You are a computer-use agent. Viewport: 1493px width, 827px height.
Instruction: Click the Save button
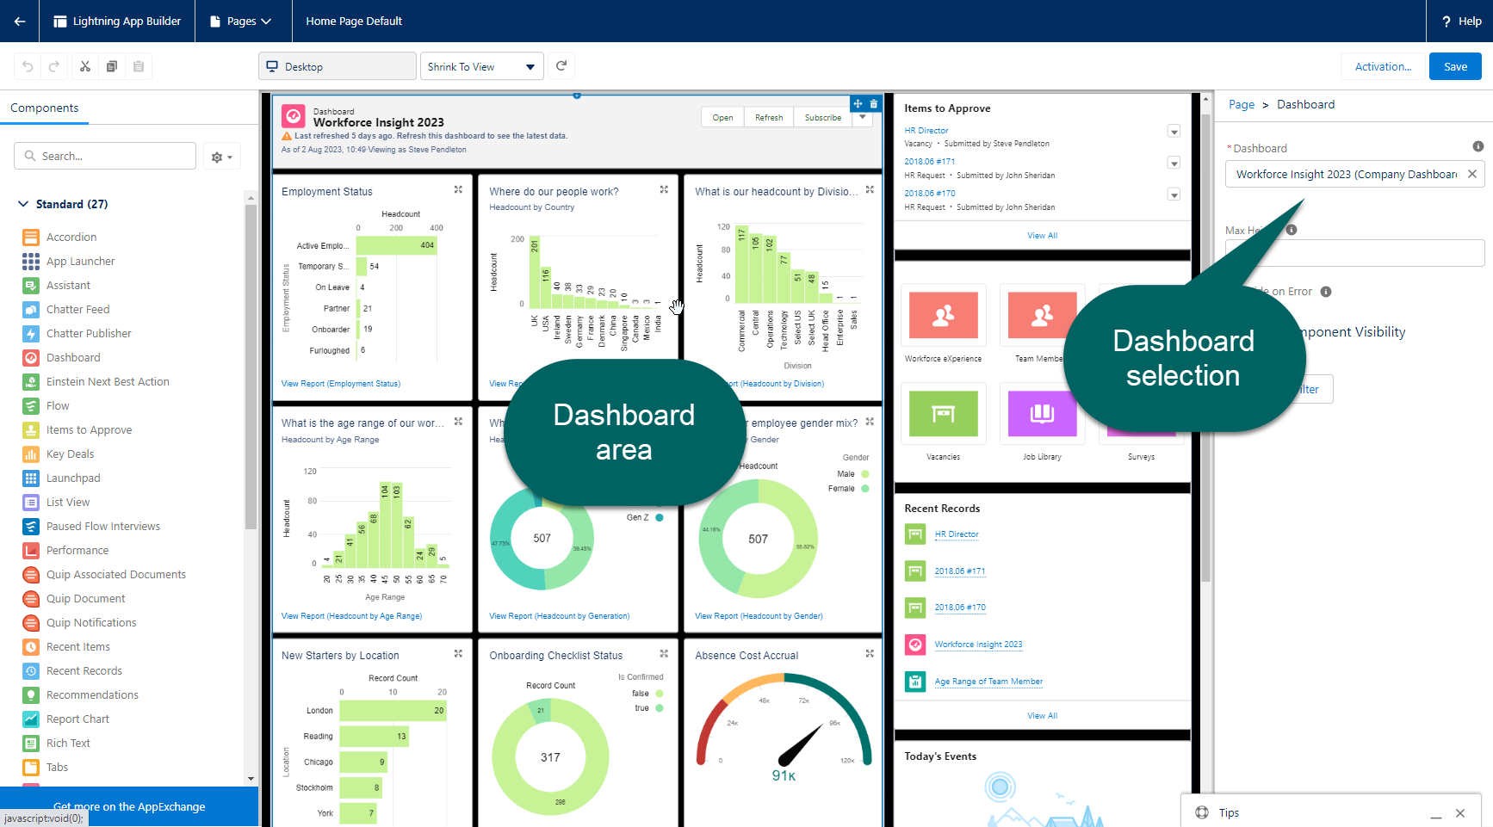1454,66
